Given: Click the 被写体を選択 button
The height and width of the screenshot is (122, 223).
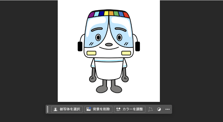Looking at the screenshot, I should click(x=67, y=109).
